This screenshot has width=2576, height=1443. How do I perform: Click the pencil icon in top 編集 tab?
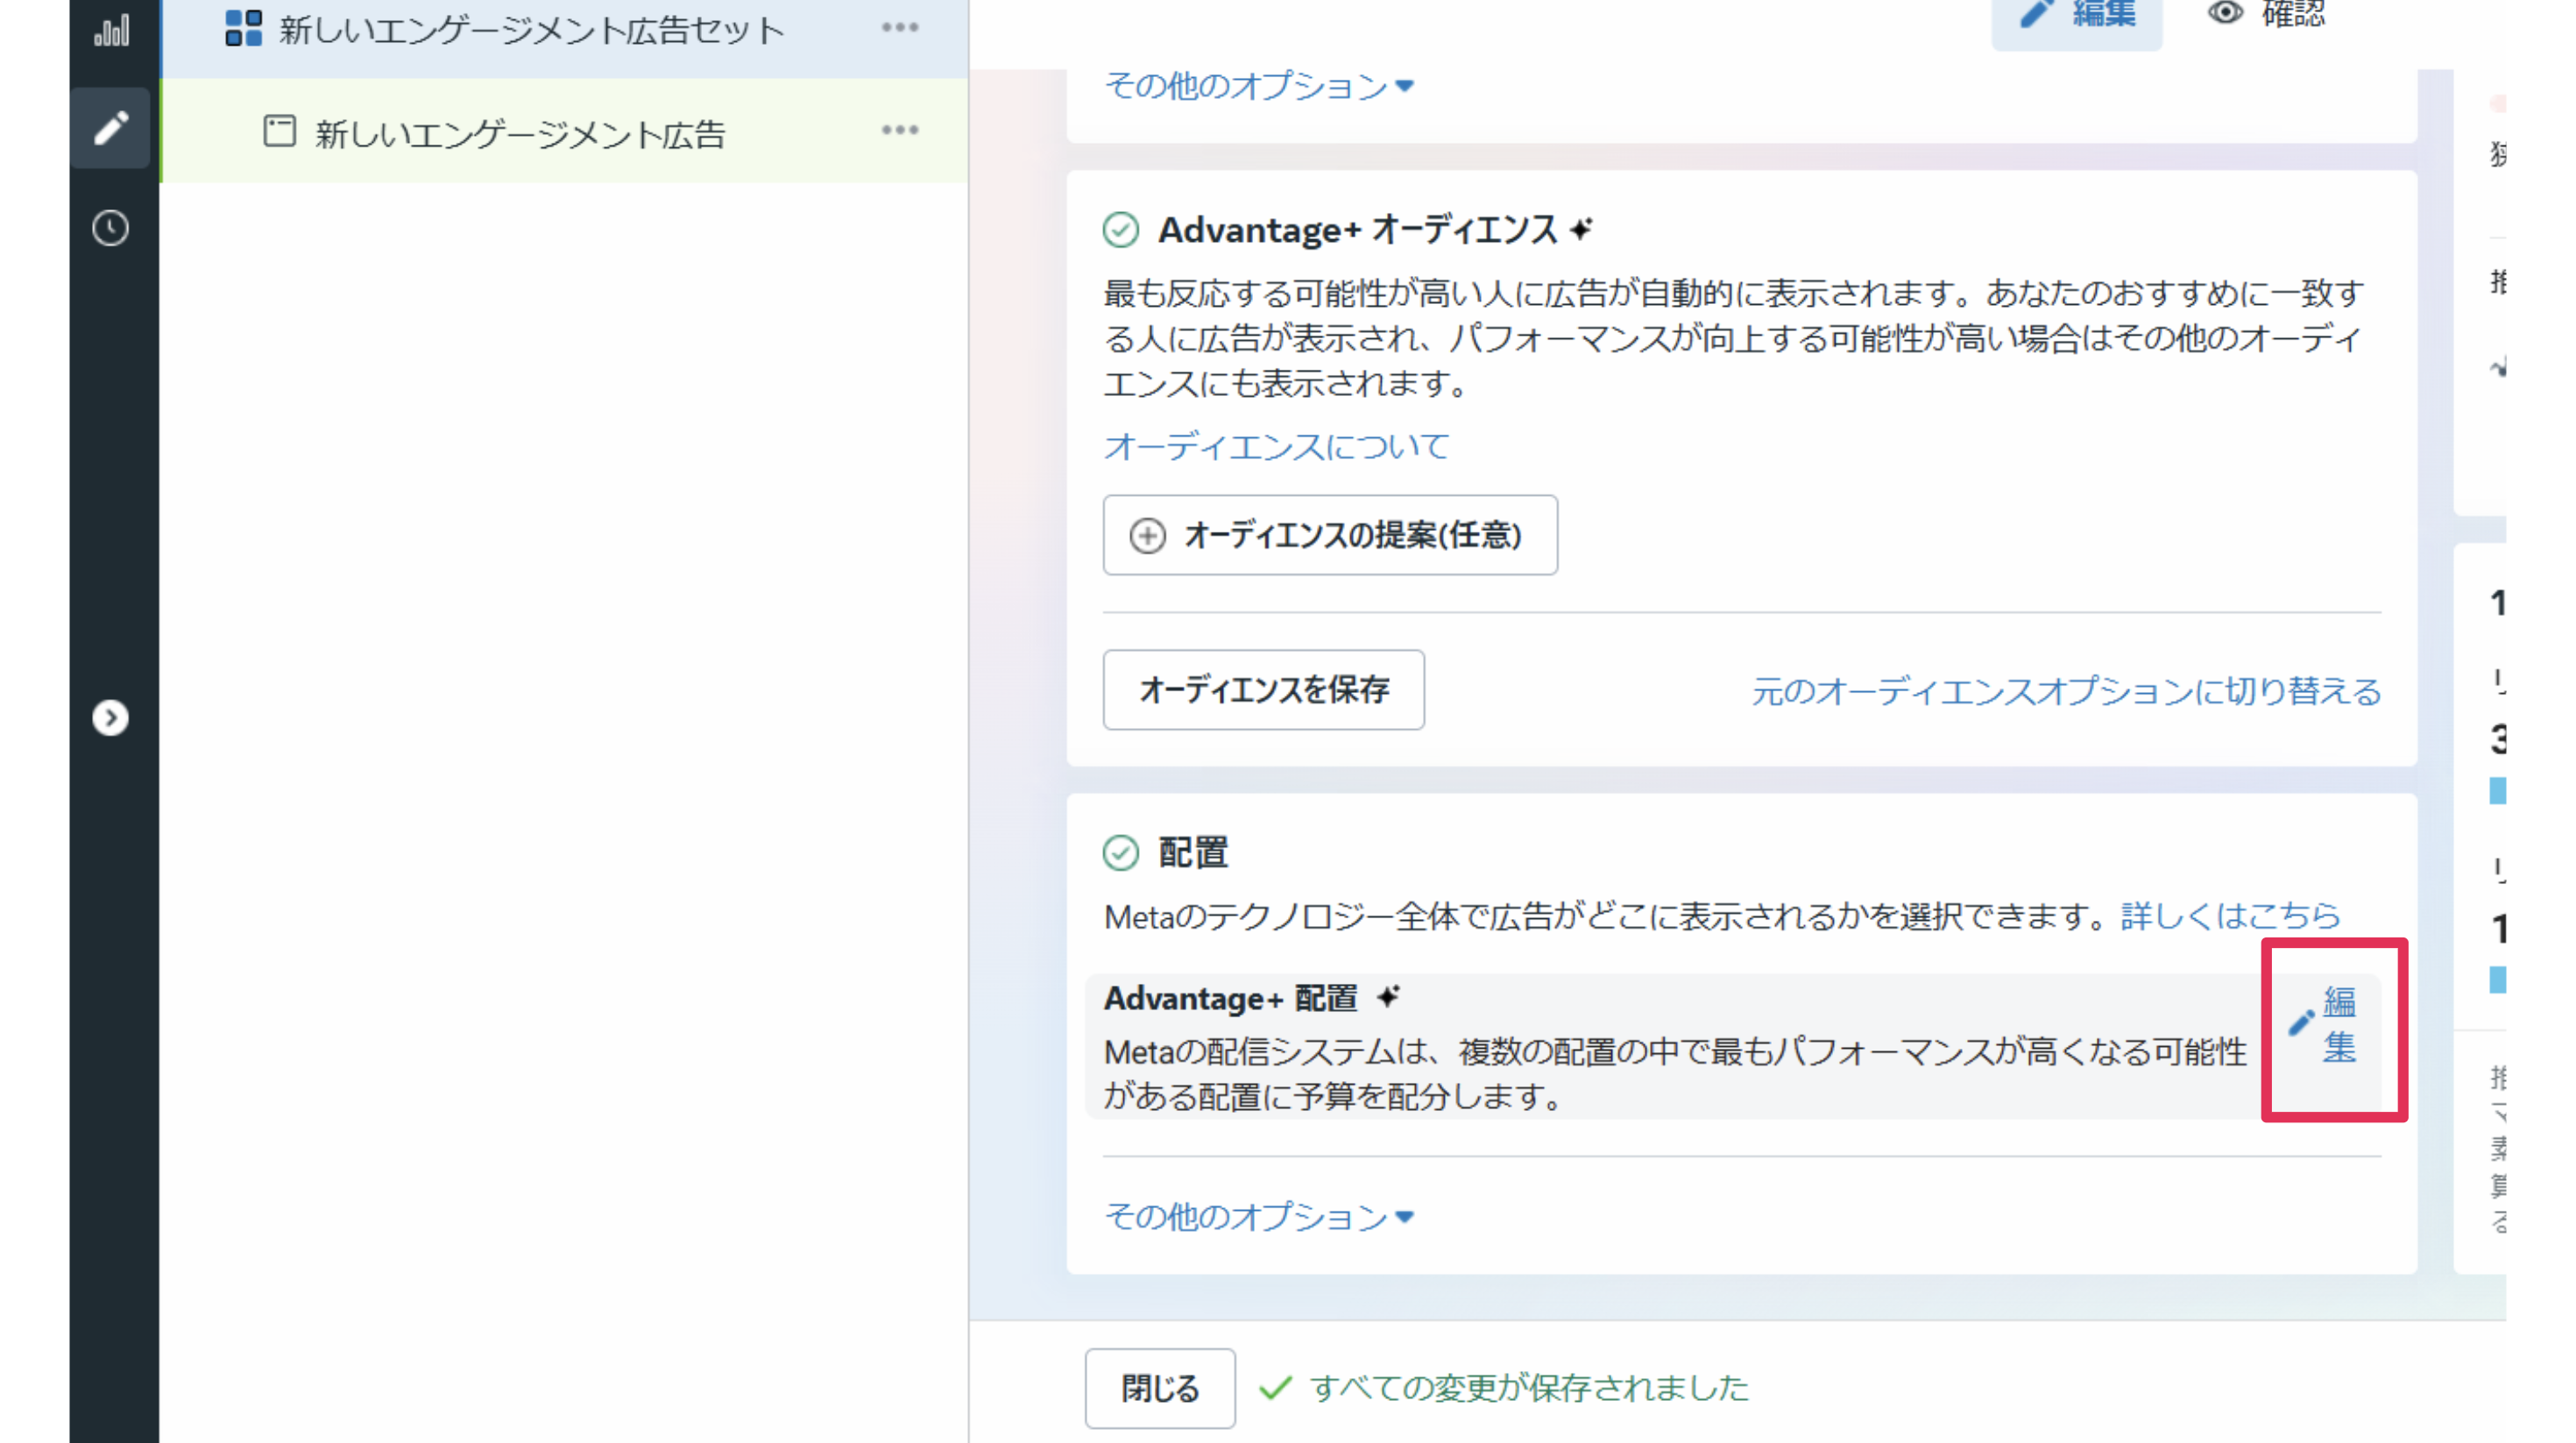click(2037, 13)
